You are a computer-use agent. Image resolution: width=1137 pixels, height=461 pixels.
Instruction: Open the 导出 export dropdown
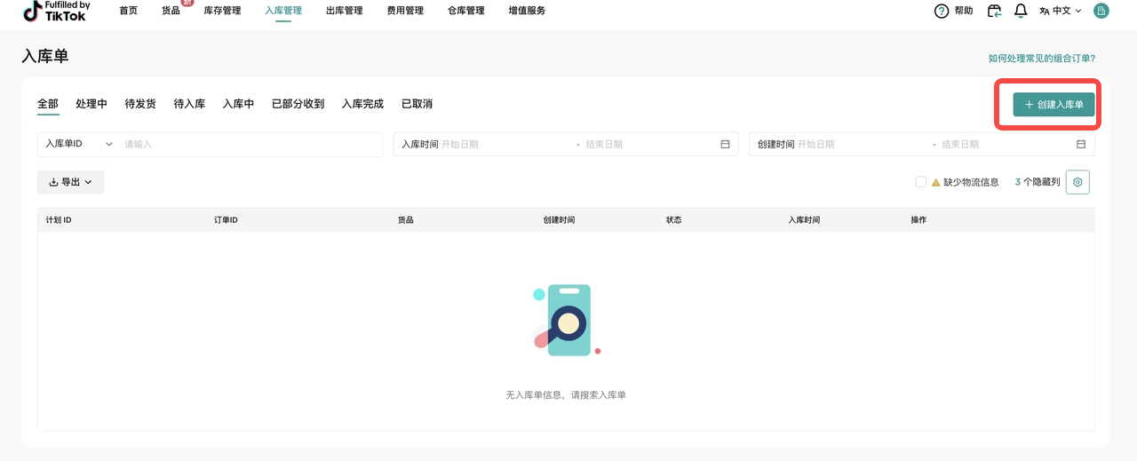coord(70,182)
